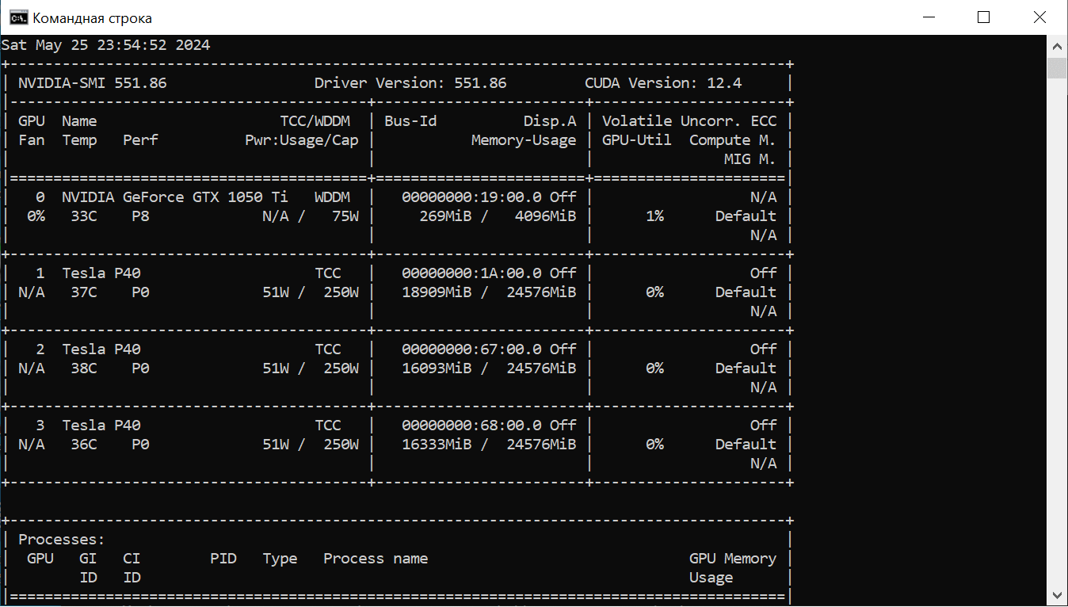Click memory value '269MiB'
Viewport: 1068px width, 607px height.
[x=445, y=216]
